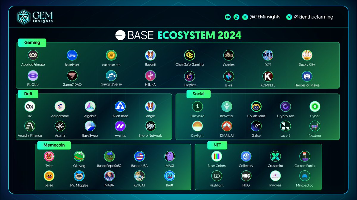Click the Ducky City icon

pos(307,55)
